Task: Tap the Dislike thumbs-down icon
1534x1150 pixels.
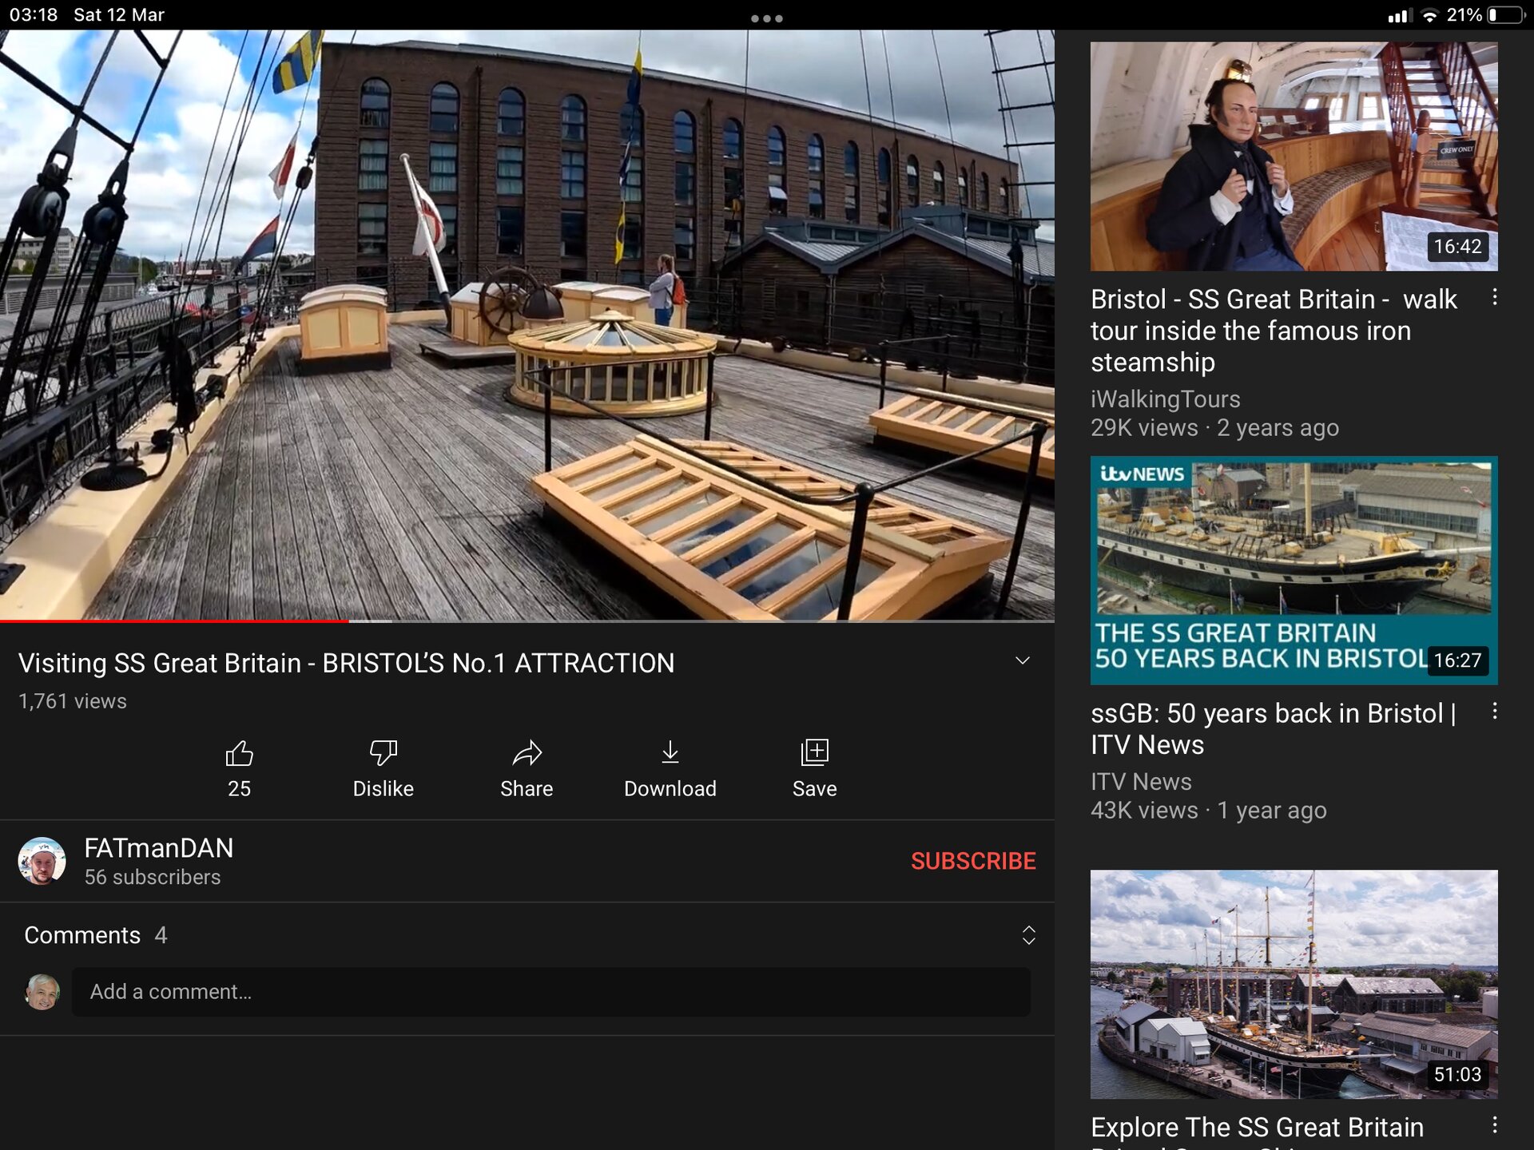Action: 383,753
